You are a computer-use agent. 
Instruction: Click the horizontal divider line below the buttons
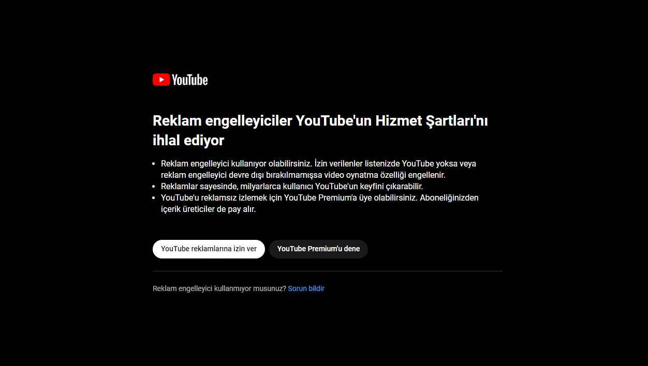coord(328,271)
